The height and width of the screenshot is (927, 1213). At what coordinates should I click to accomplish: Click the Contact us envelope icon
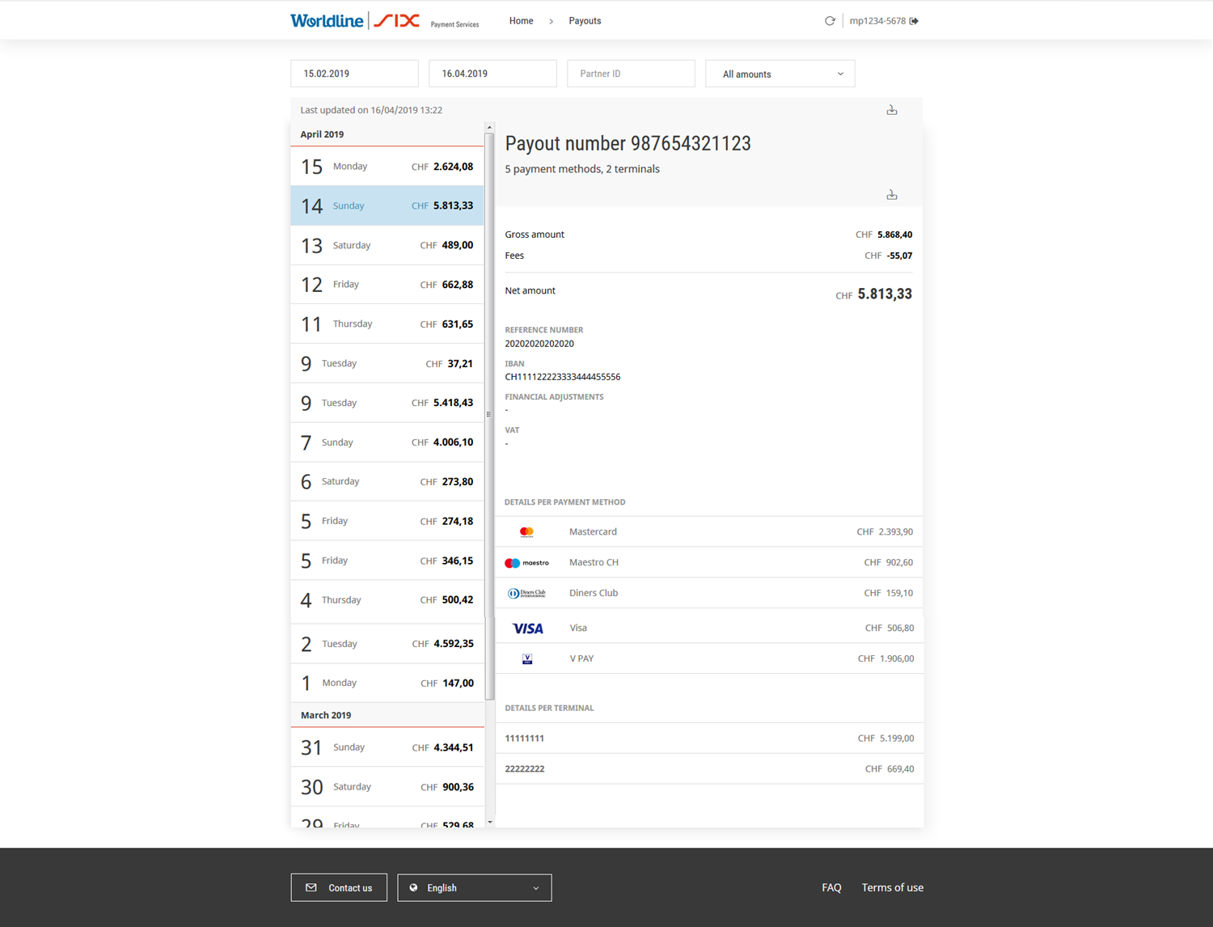(311, 887)
